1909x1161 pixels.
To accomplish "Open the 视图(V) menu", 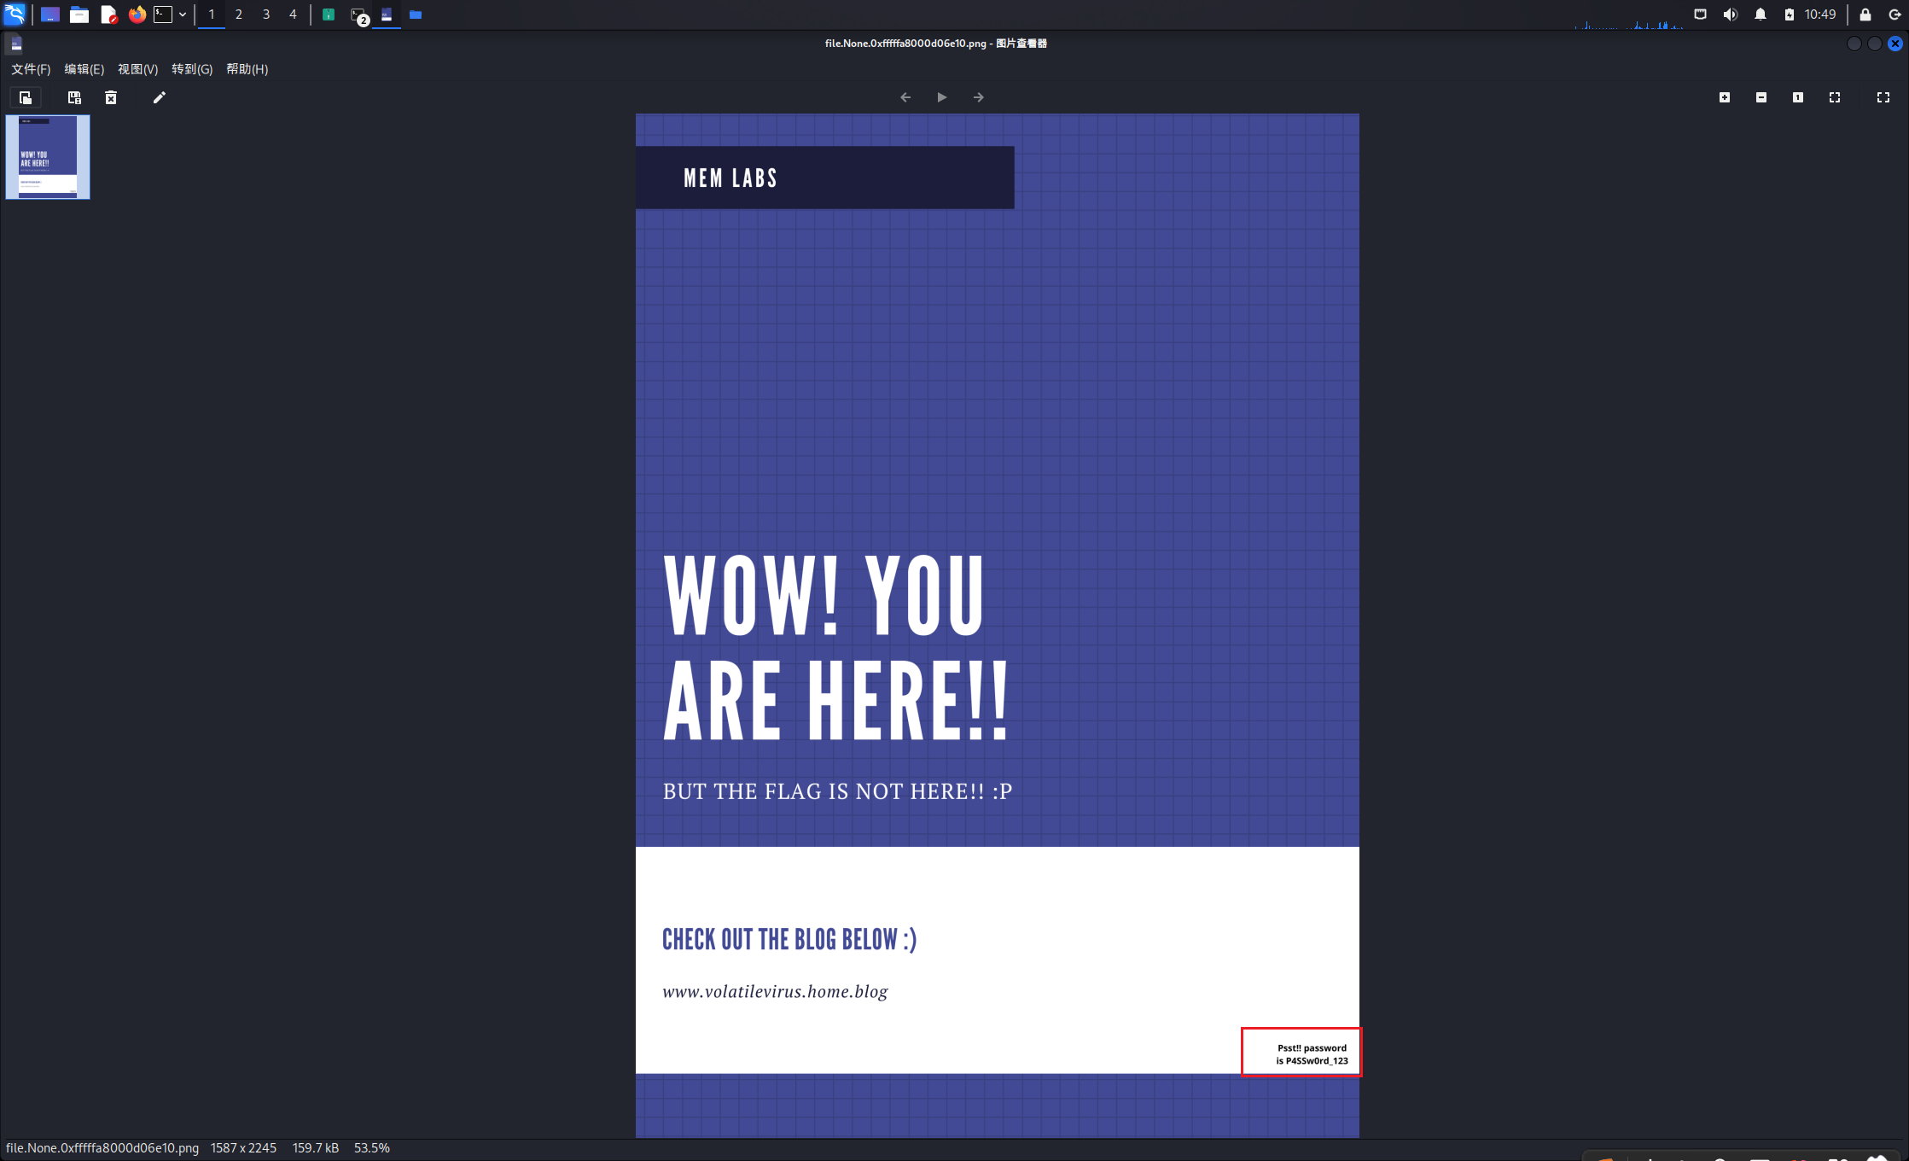I will [137, 69].
